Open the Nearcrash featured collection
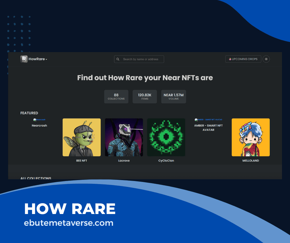Viewport: 290px width, 243px height. click(x=39, y=126)
